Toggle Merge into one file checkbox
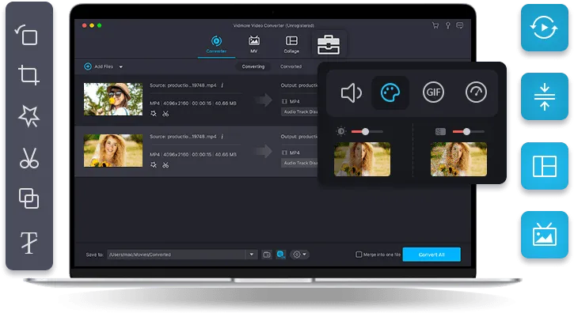 pos(359,255)
